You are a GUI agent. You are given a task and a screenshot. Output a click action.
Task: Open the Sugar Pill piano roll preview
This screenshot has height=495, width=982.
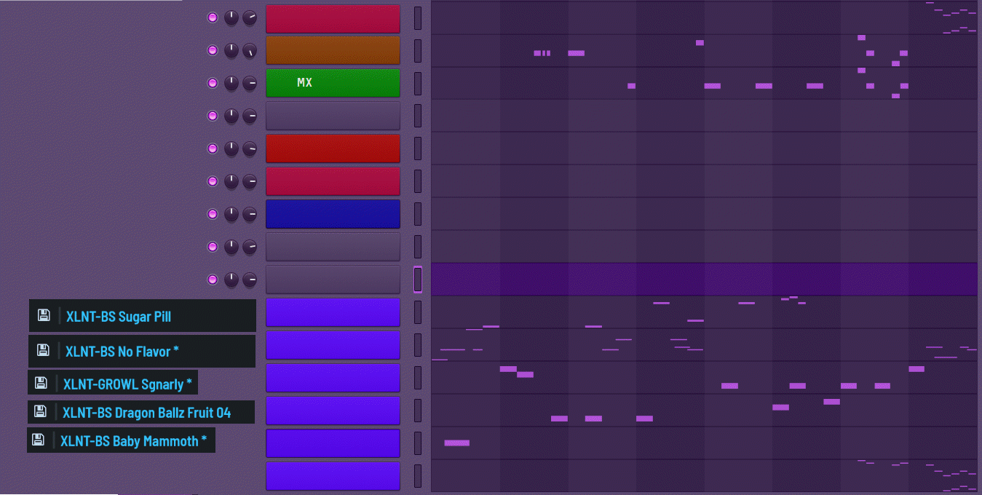(704, 312)
